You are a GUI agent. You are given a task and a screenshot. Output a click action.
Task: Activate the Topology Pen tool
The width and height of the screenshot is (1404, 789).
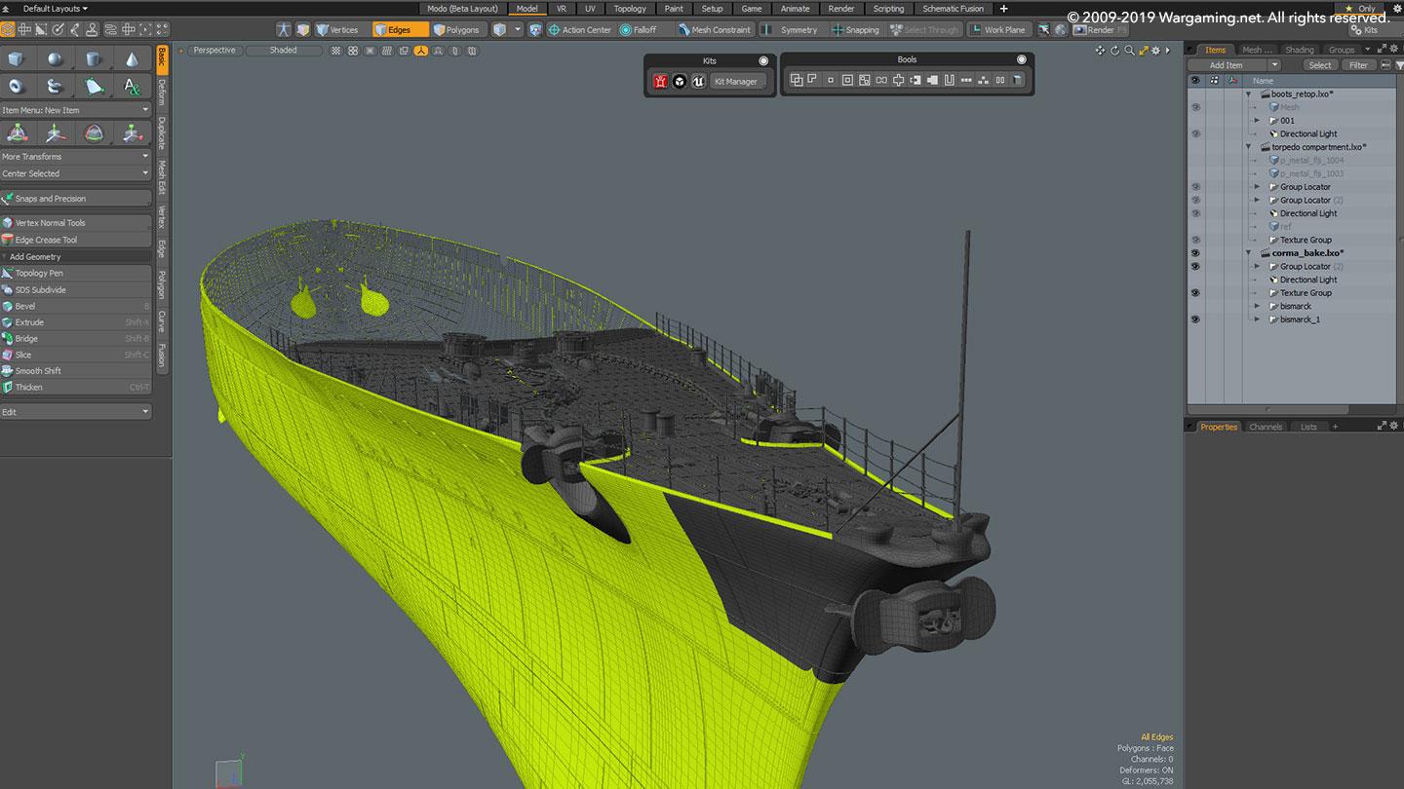[x=39, y=274]
